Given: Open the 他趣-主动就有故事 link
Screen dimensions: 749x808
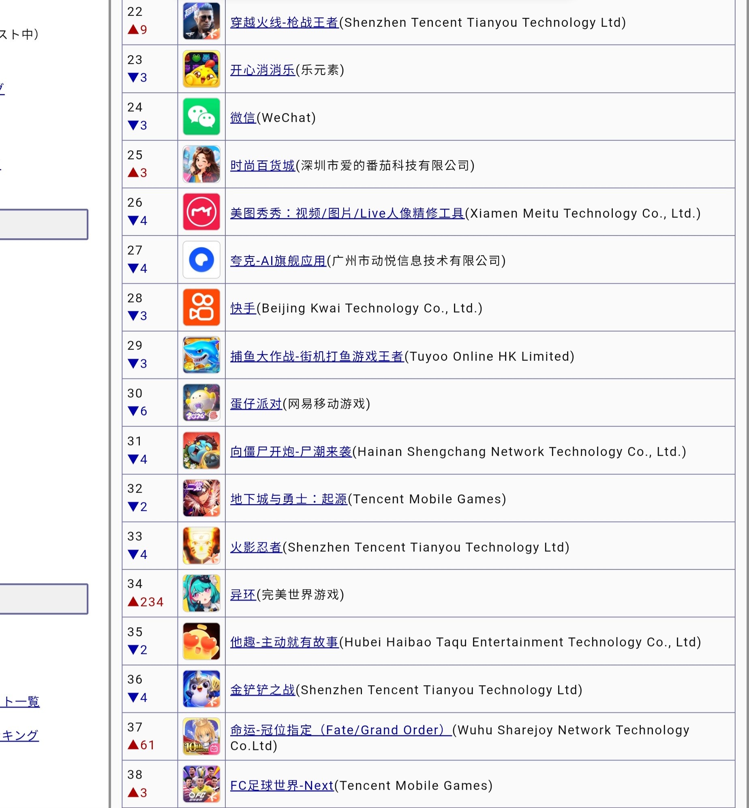Looking at the screenshot, I should click(x=285, y=642).
